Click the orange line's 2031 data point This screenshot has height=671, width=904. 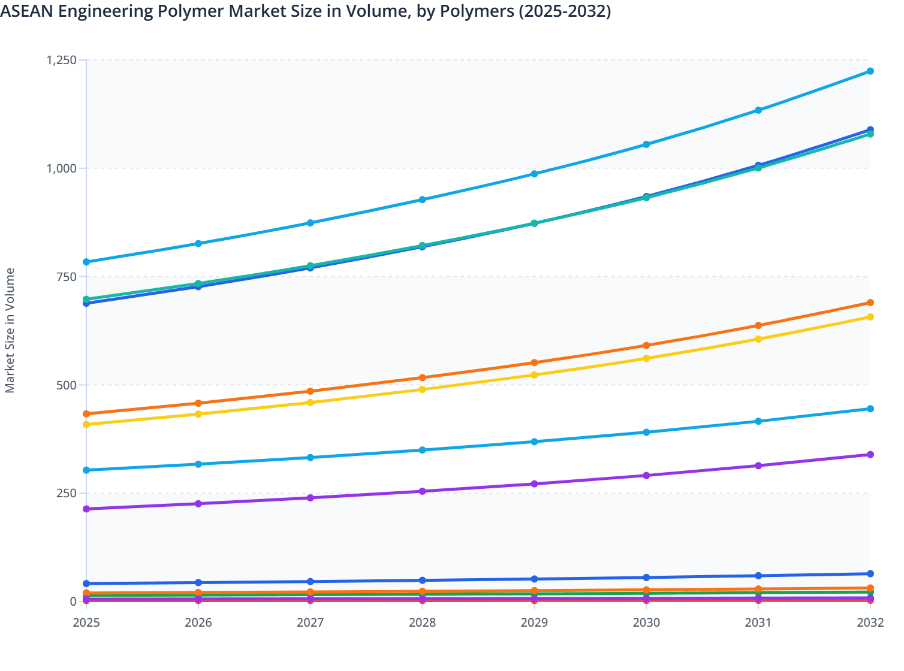tap(758, 325)
